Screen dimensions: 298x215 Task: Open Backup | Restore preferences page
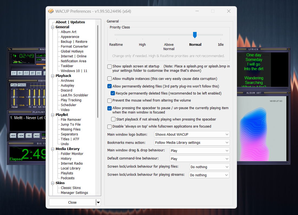point(74,42)
